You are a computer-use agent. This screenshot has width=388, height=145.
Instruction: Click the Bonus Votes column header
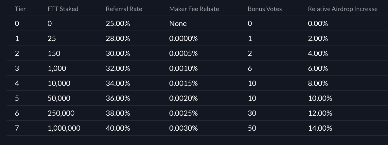[x=265, y=9]
